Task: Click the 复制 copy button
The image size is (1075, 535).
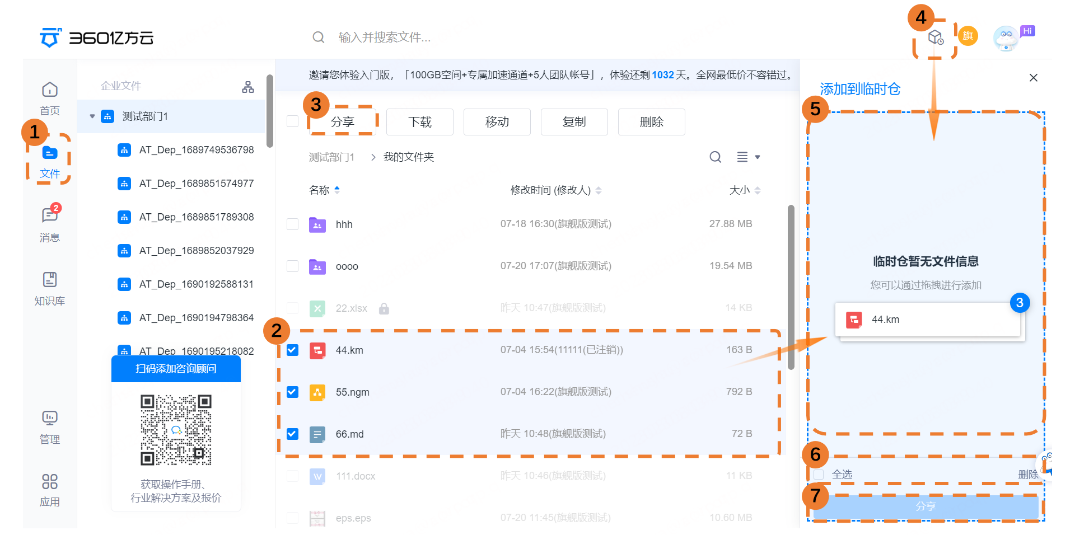Action: (574, 122)
